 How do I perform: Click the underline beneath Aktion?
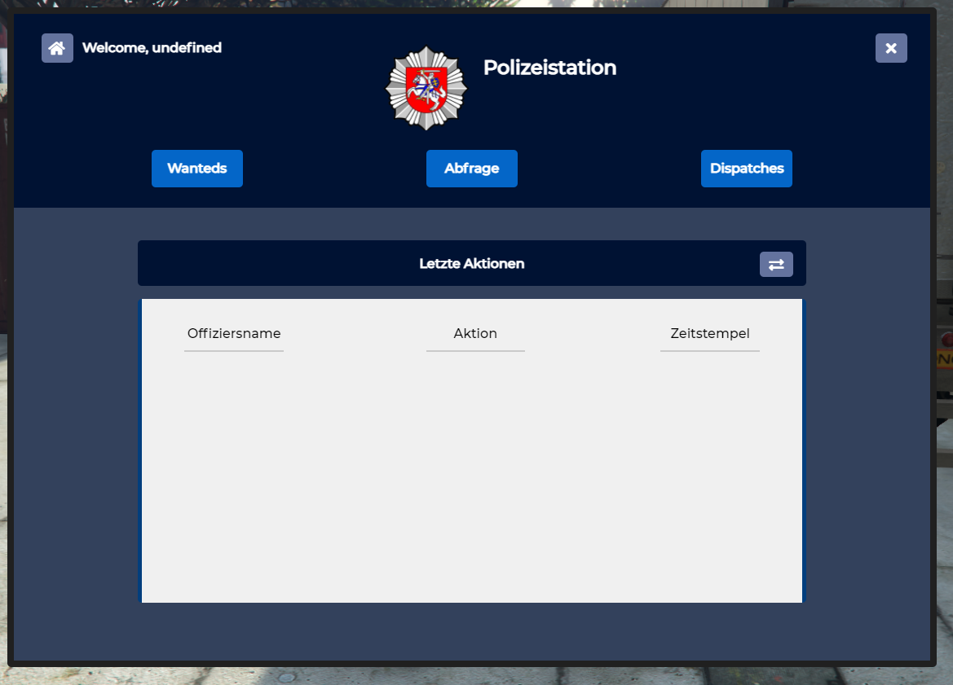point(475,351)
